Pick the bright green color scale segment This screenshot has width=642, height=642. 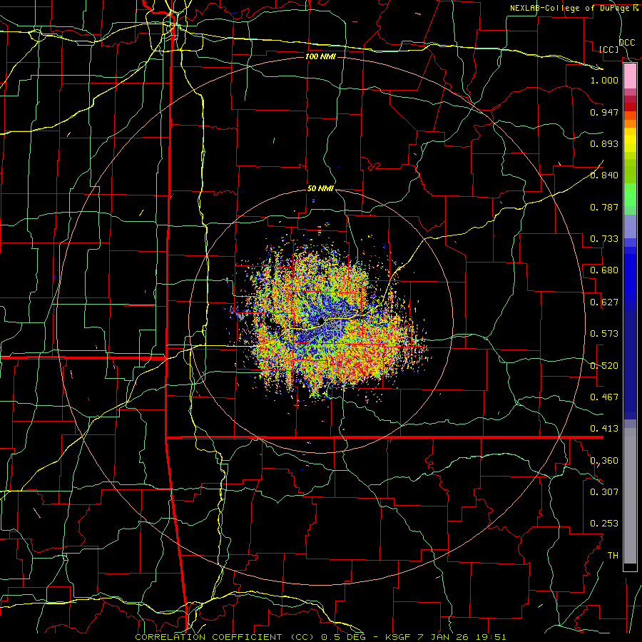pyautogui.click(x=630, y=195)
